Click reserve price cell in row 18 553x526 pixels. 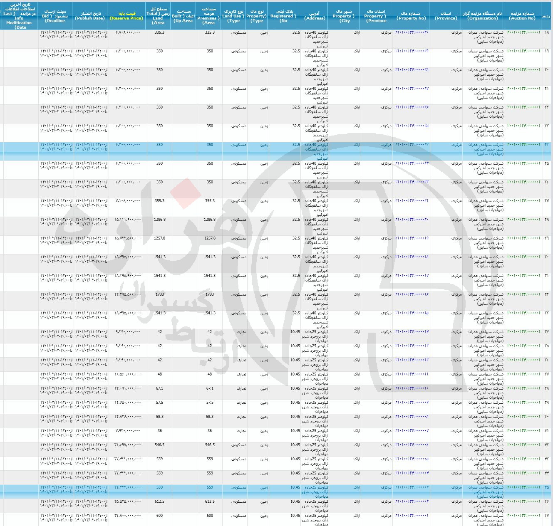click(128, 32)
